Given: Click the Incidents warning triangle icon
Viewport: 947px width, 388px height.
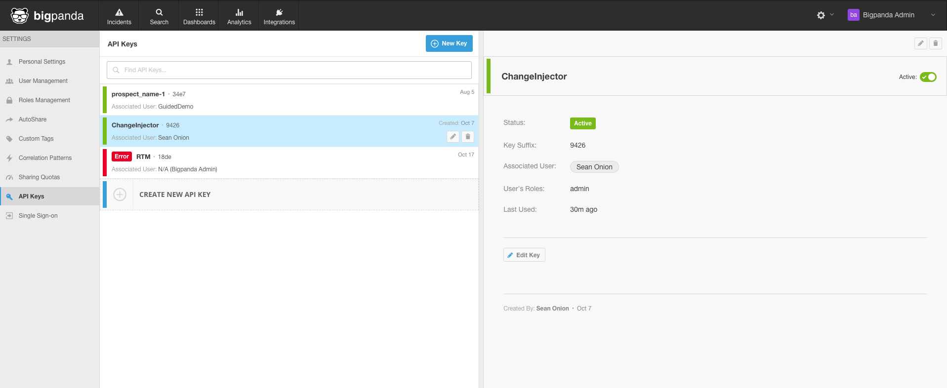Looking at the screenshot, I should [119, 12].
